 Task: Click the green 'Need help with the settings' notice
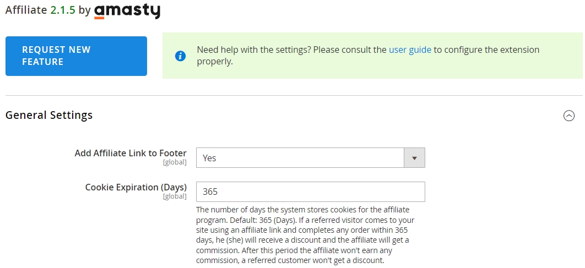click(x=372, y=56)
